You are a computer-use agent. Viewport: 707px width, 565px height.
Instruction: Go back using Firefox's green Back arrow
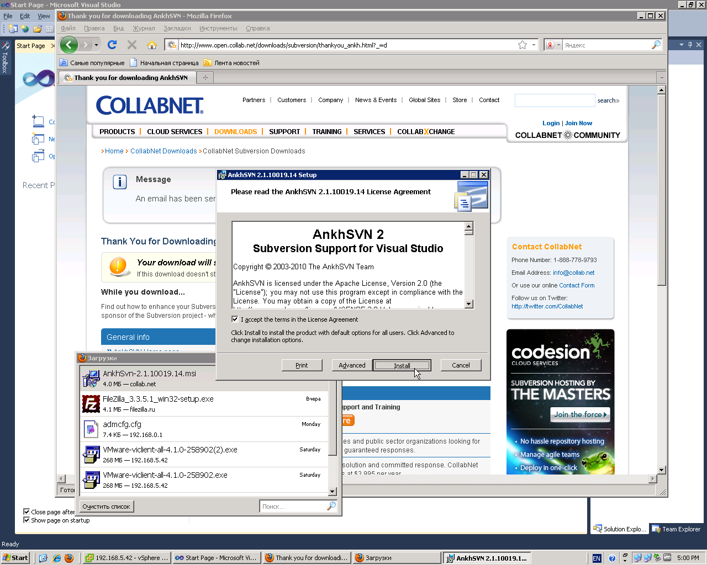tap(69, 45)
